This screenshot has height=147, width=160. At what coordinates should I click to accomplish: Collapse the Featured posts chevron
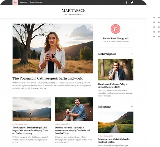point(132,54)
